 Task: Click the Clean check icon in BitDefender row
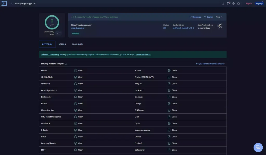[x=76, y=97]
